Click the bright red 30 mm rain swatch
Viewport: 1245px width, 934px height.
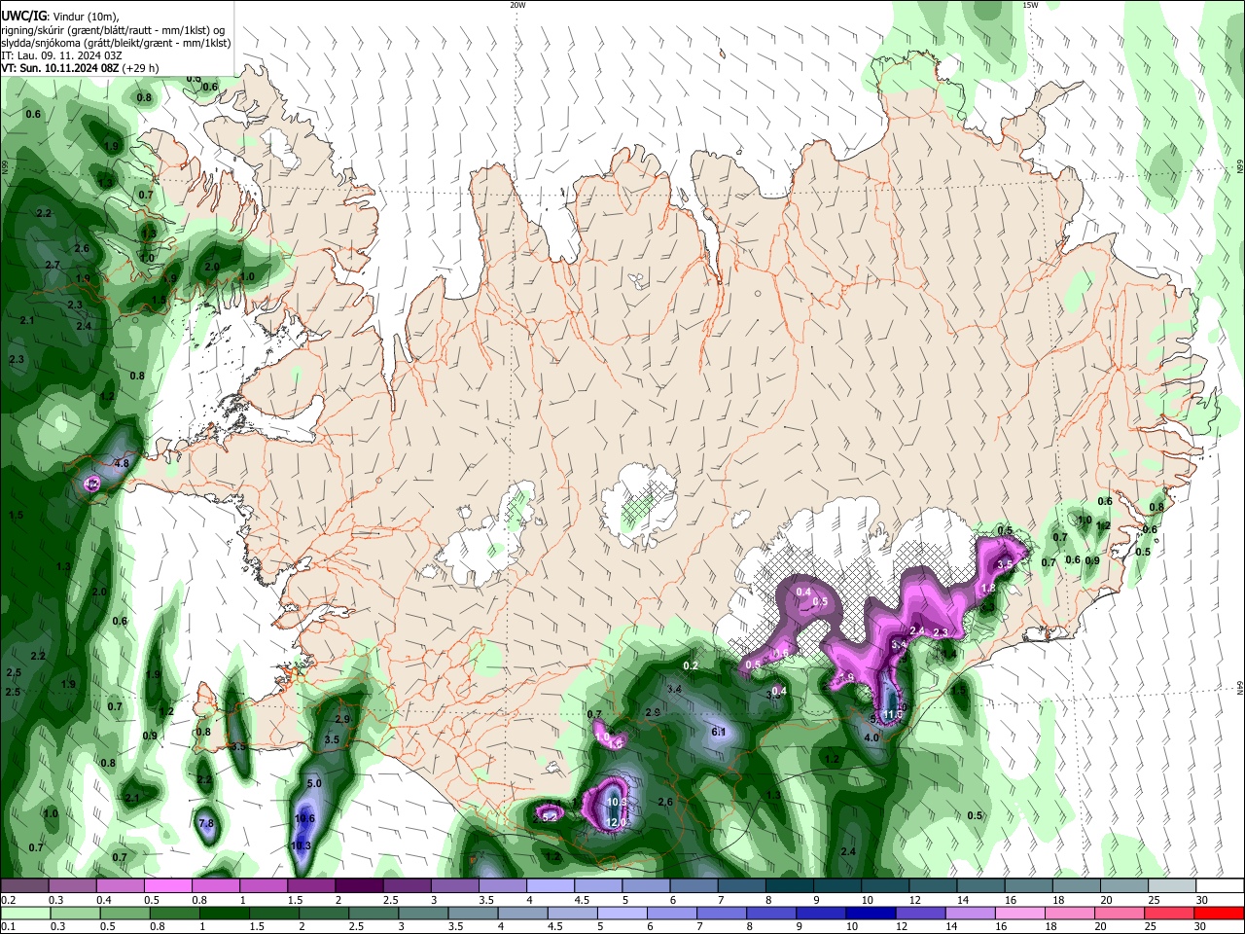pyautogui.click(x=1218, y=913)
